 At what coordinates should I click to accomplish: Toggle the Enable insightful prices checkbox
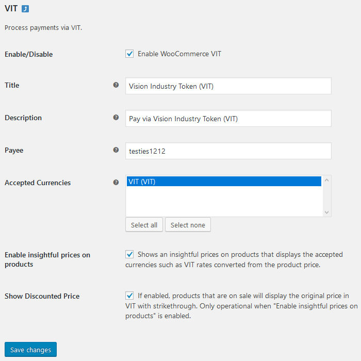pos(129,254)
